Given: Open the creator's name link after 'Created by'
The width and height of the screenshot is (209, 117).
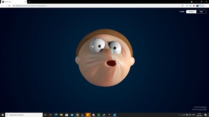Looking at the screenshot, I should pyautogui.click(x=204, y=107).
